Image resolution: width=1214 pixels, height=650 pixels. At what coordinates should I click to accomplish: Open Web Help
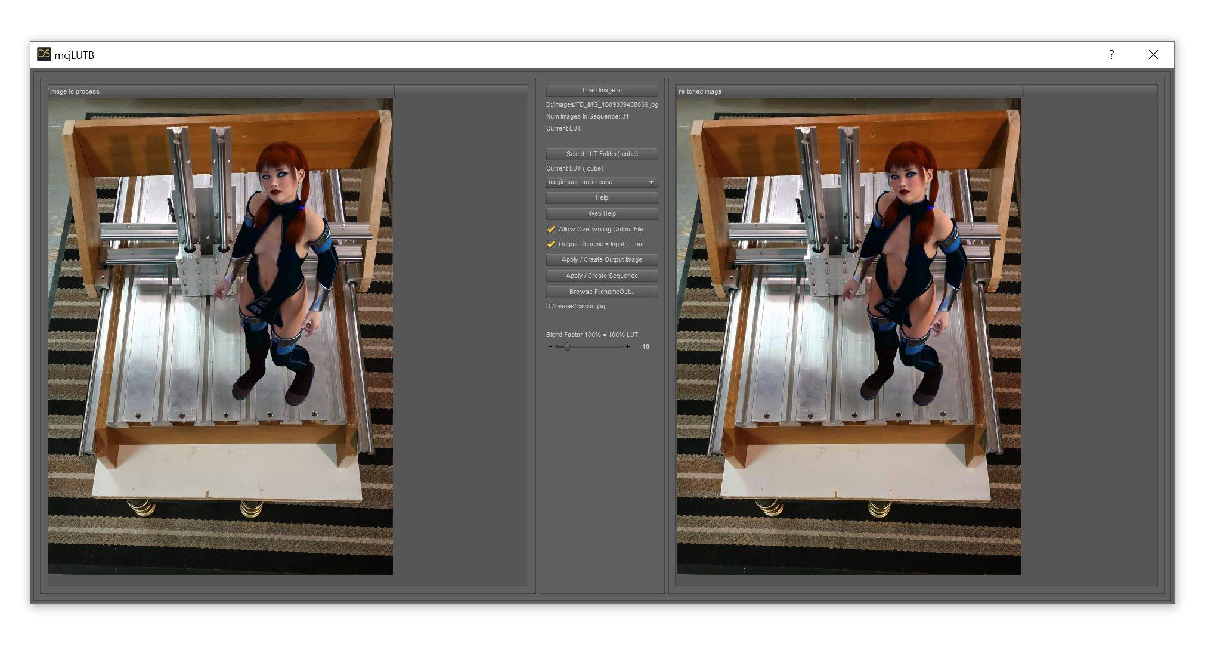[x=602, y=213]
